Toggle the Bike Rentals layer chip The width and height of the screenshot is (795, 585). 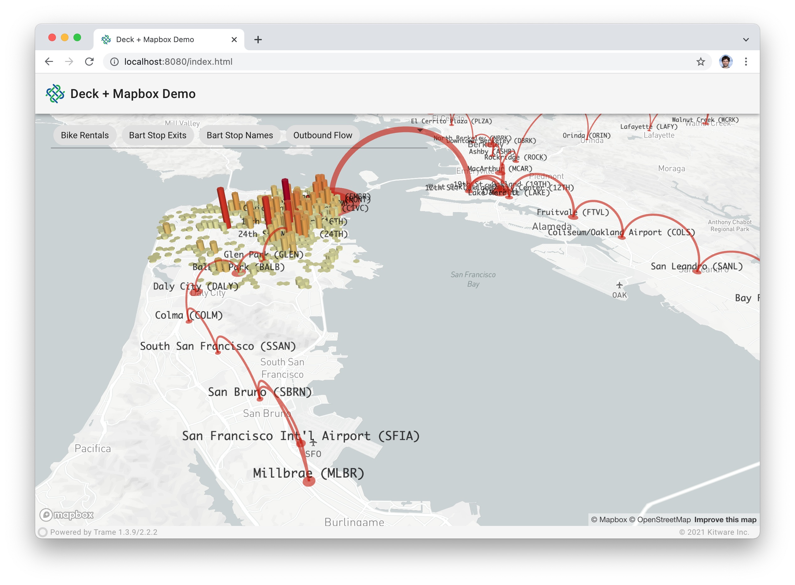point(84,135)
